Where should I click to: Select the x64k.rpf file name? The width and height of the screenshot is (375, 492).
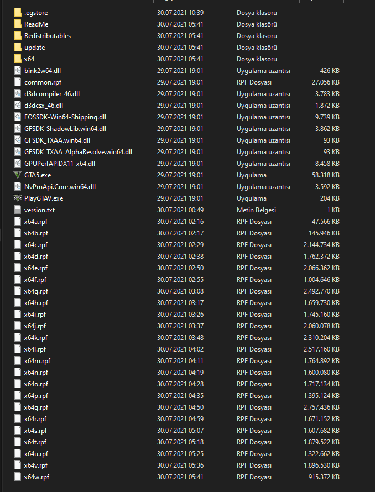36,338
